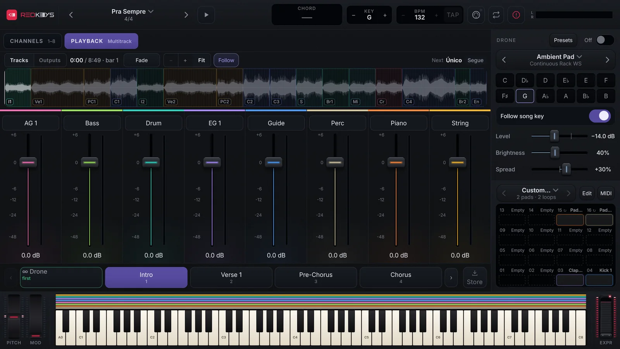The image size is (620, 349).
Task: Tap tempo with TAP button
Action: (453, 15)
